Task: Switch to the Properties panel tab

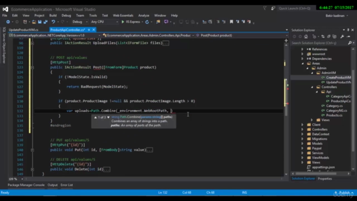Action: click(x=325, y=179)
